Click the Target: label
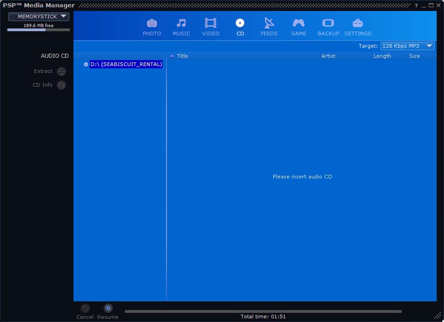Screen dimensions: 444x322 coord(368,46)
